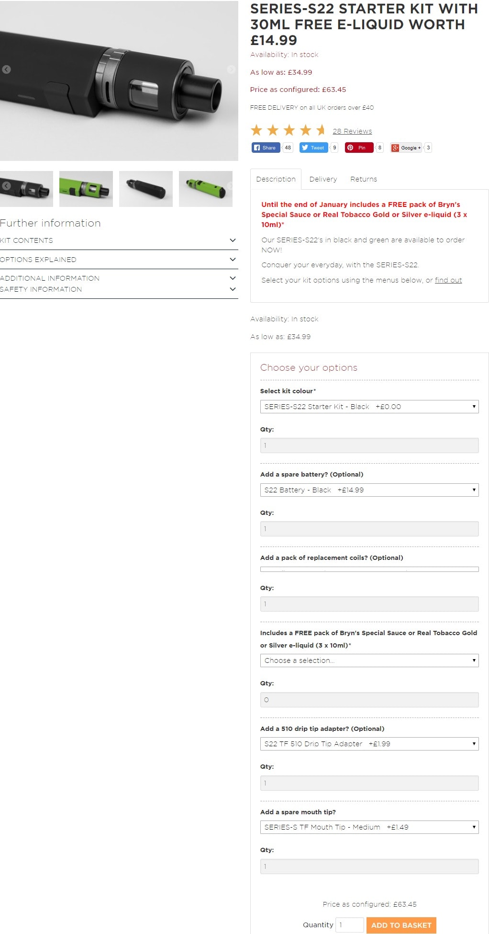Select the black kit angled thumbnail
Image resolution: width=489 pixels, height=934 pixels.
point(146,189)
